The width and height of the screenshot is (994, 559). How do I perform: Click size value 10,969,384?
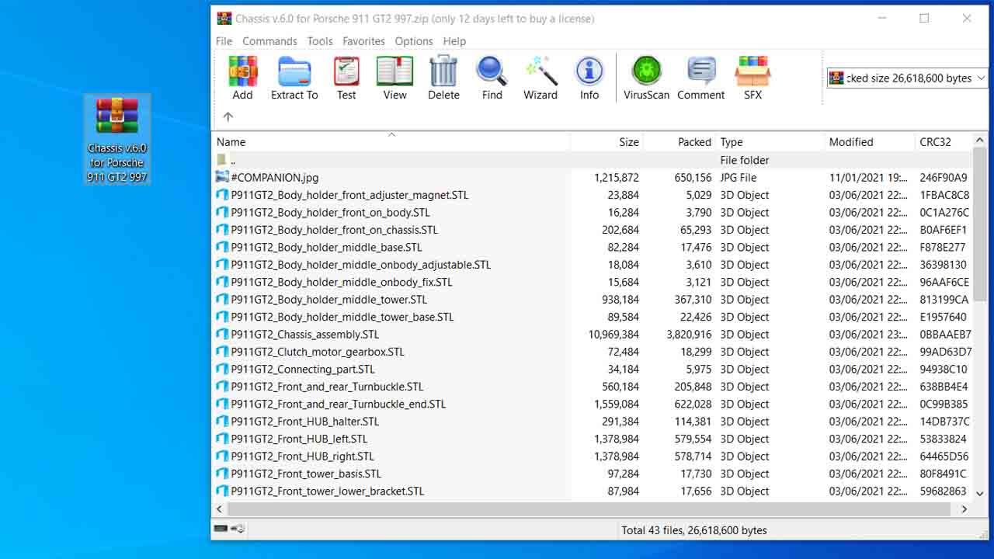pos(613,335)
